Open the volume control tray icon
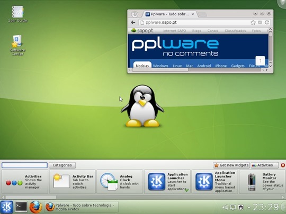 click(225, 207)
